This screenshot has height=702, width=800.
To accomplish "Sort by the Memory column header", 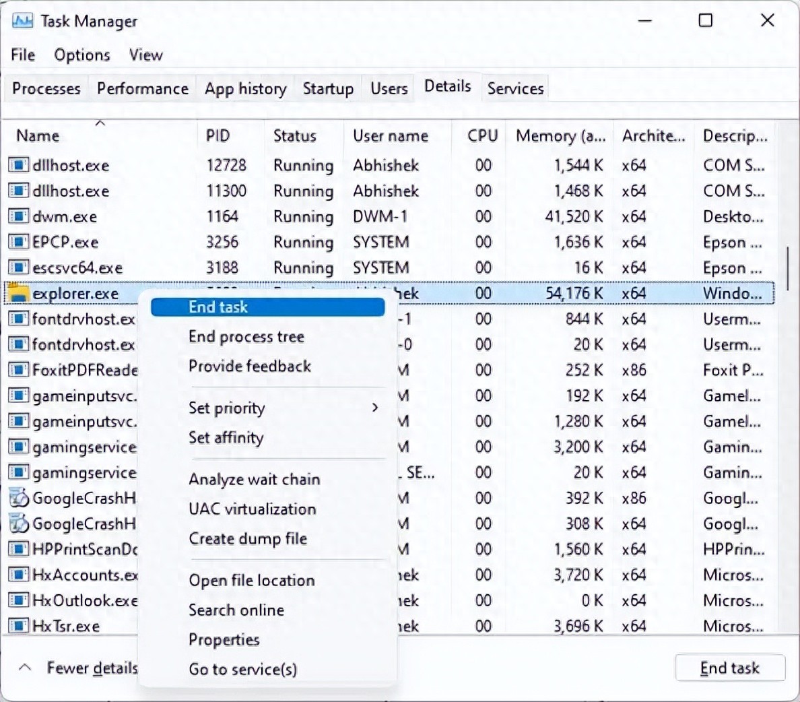I will (x=560, y=135).
